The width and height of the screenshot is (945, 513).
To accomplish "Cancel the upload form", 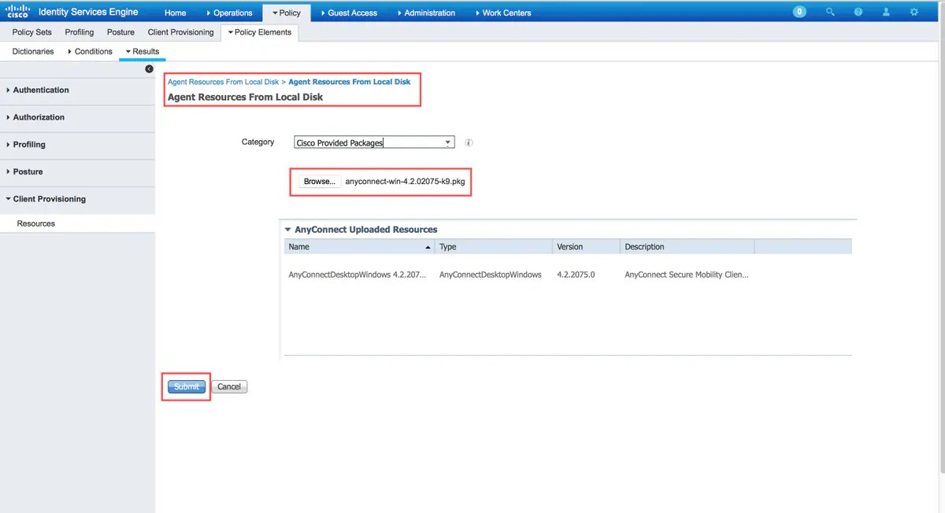I will [229, 386].
